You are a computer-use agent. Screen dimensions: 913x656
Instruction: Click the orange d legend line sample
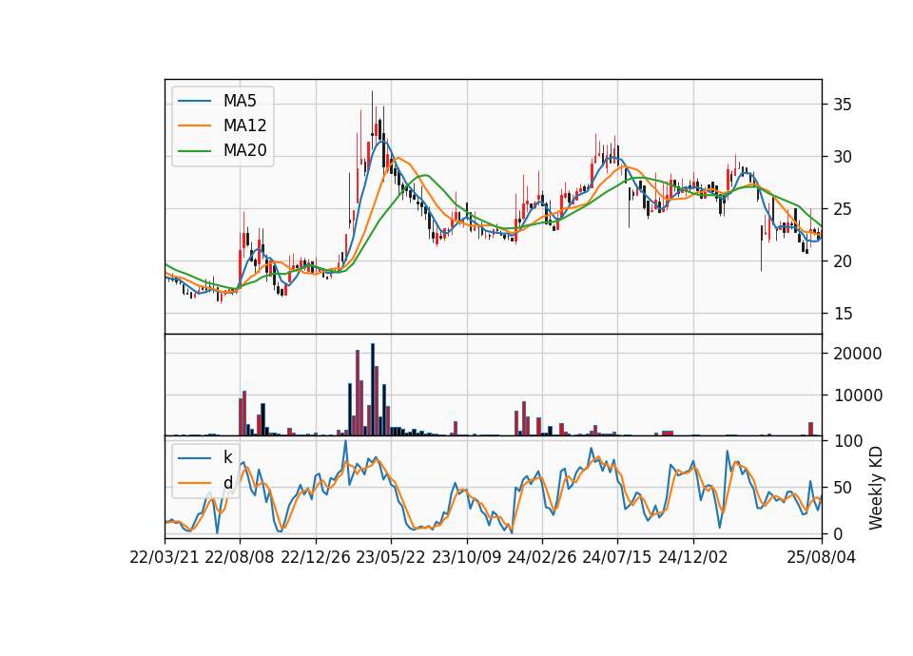point(194,483)
